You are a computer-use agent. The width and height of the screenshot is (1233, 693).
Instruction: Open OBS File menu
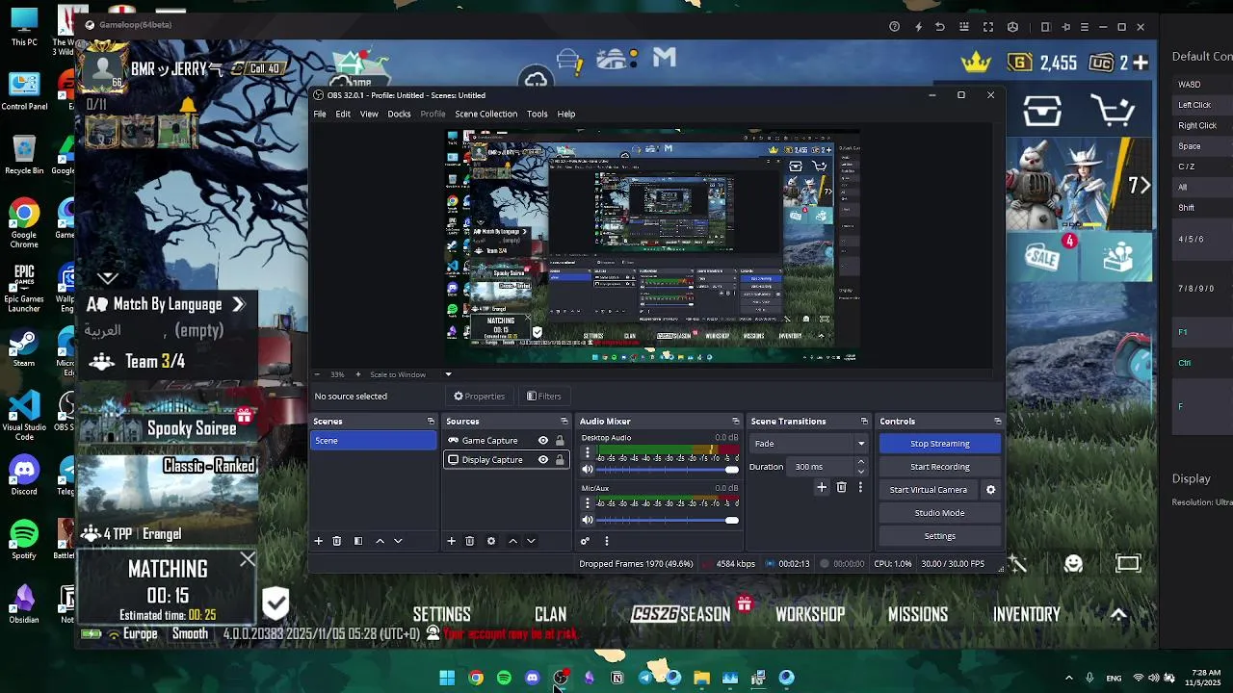[x=319, y=115]
